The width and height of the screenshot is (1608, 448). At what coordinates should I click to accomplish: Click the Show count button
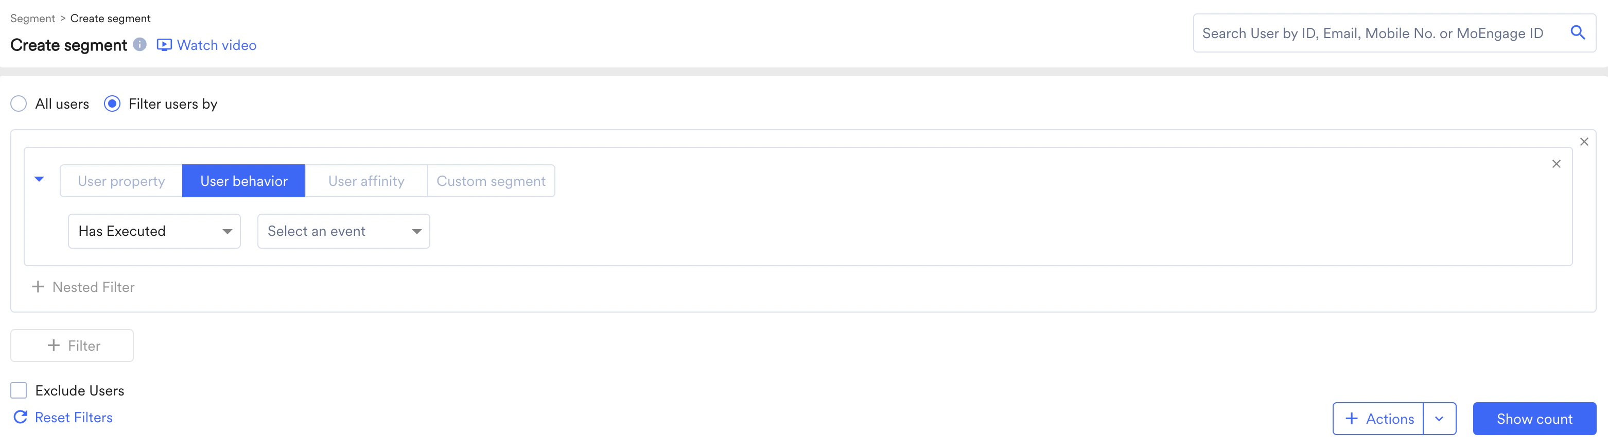coord(1534,419)
